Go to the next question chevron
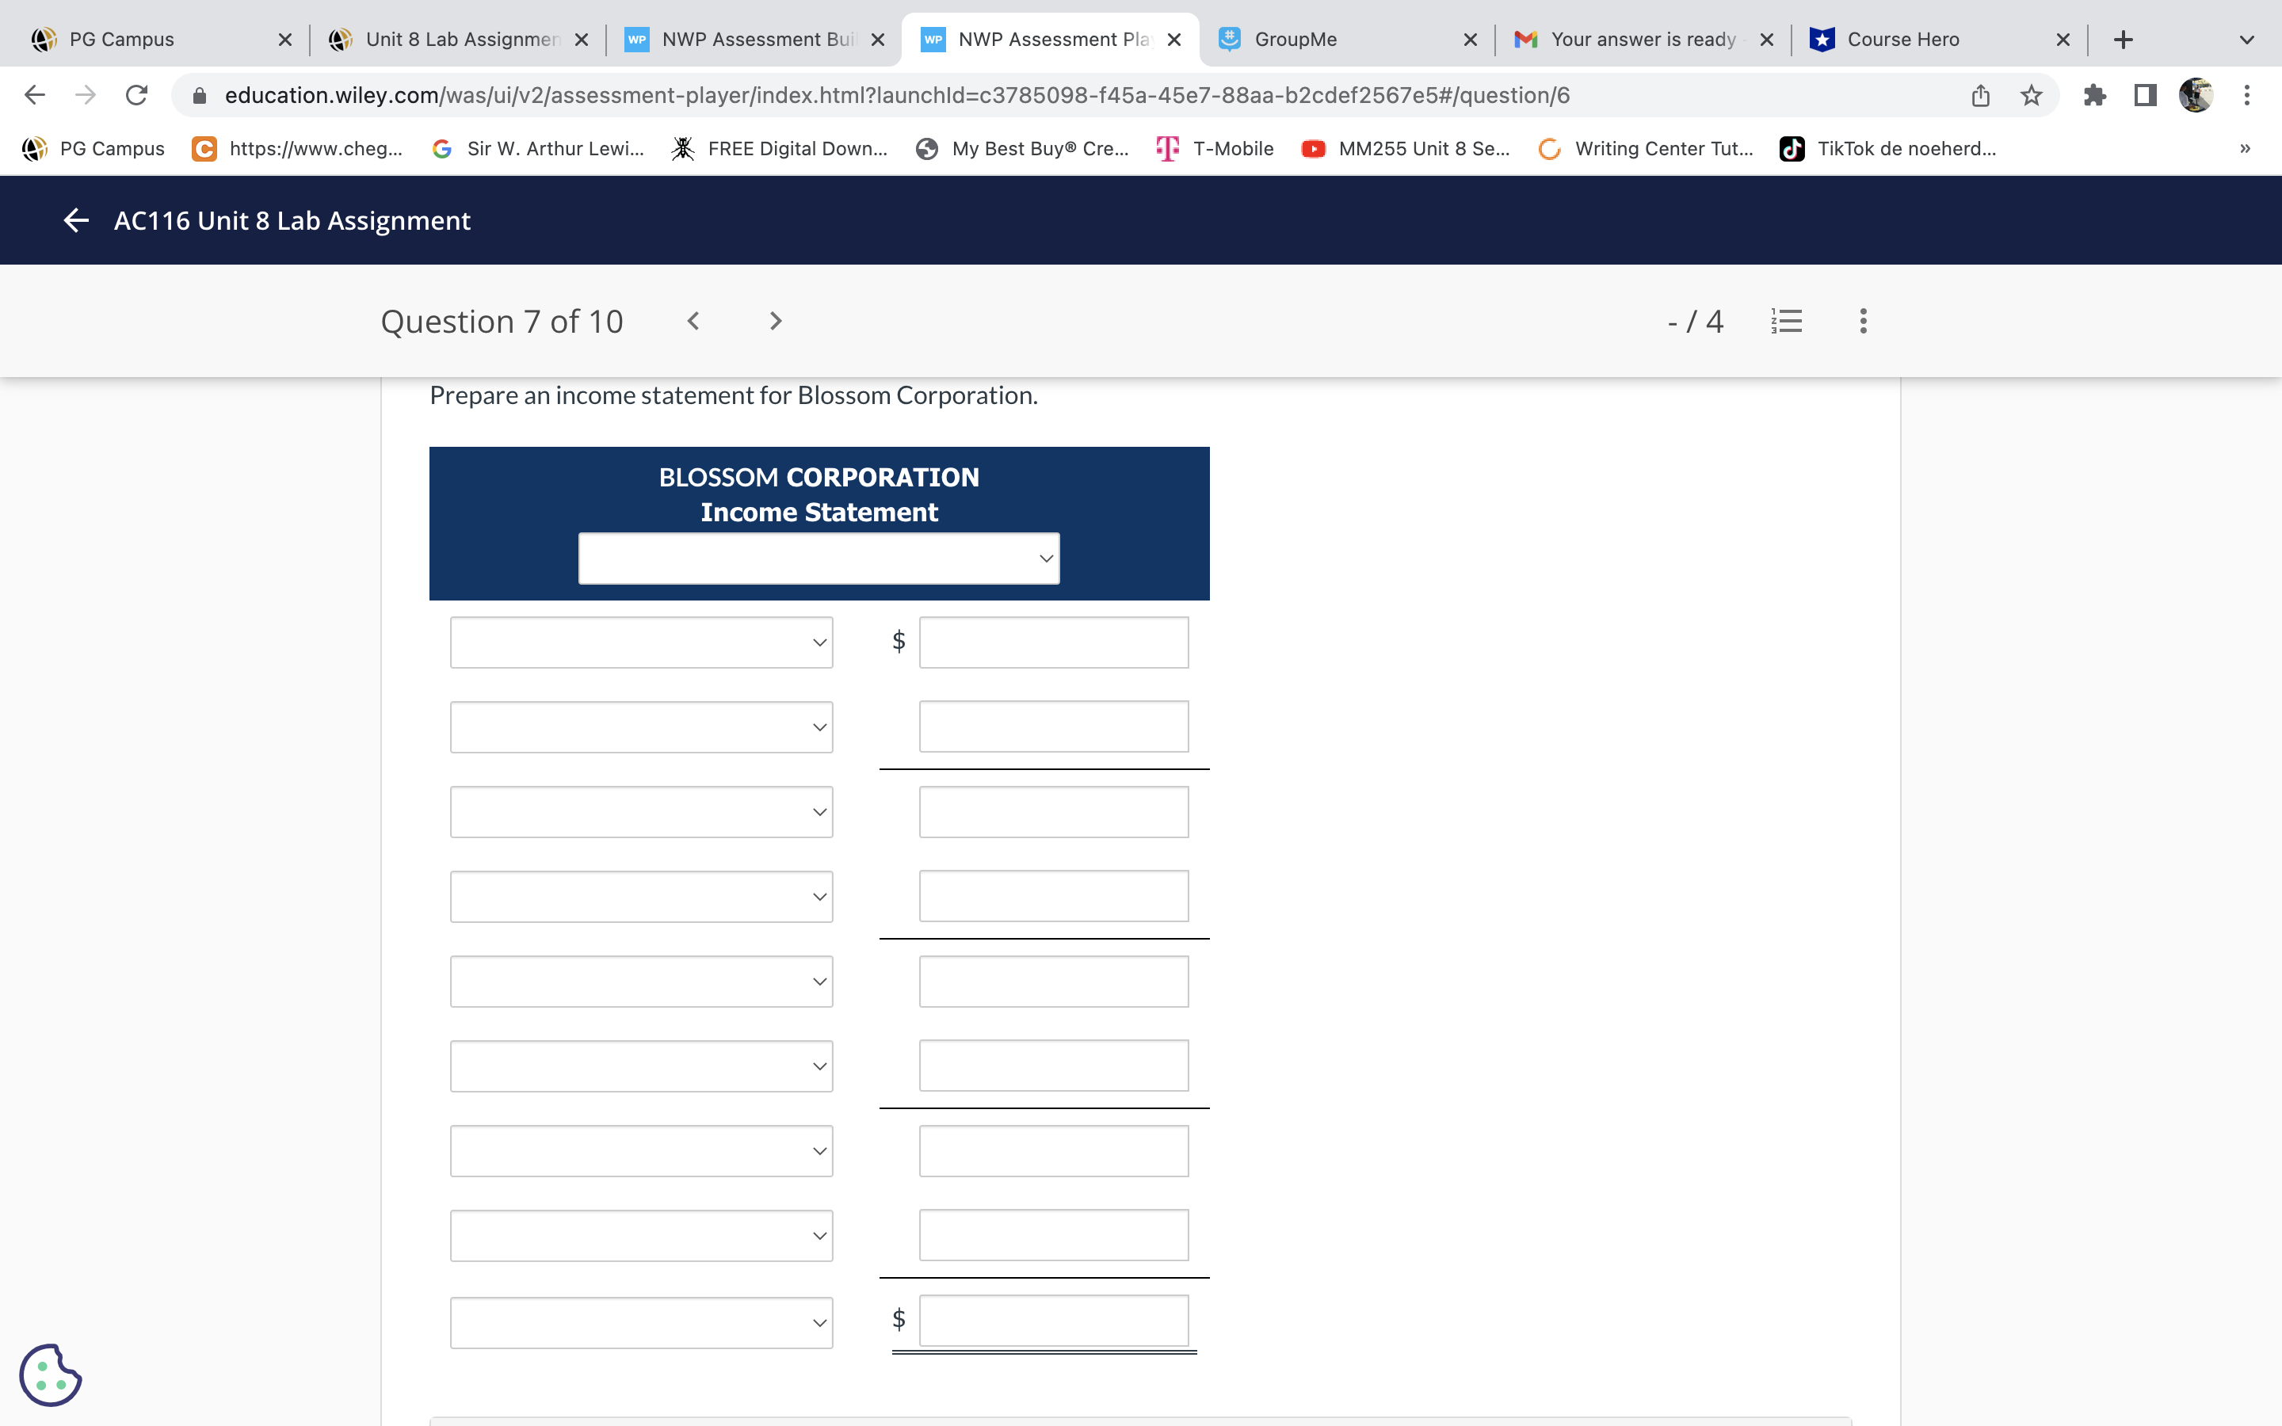Screen dimensions: 2282x1426 [775, 322]
